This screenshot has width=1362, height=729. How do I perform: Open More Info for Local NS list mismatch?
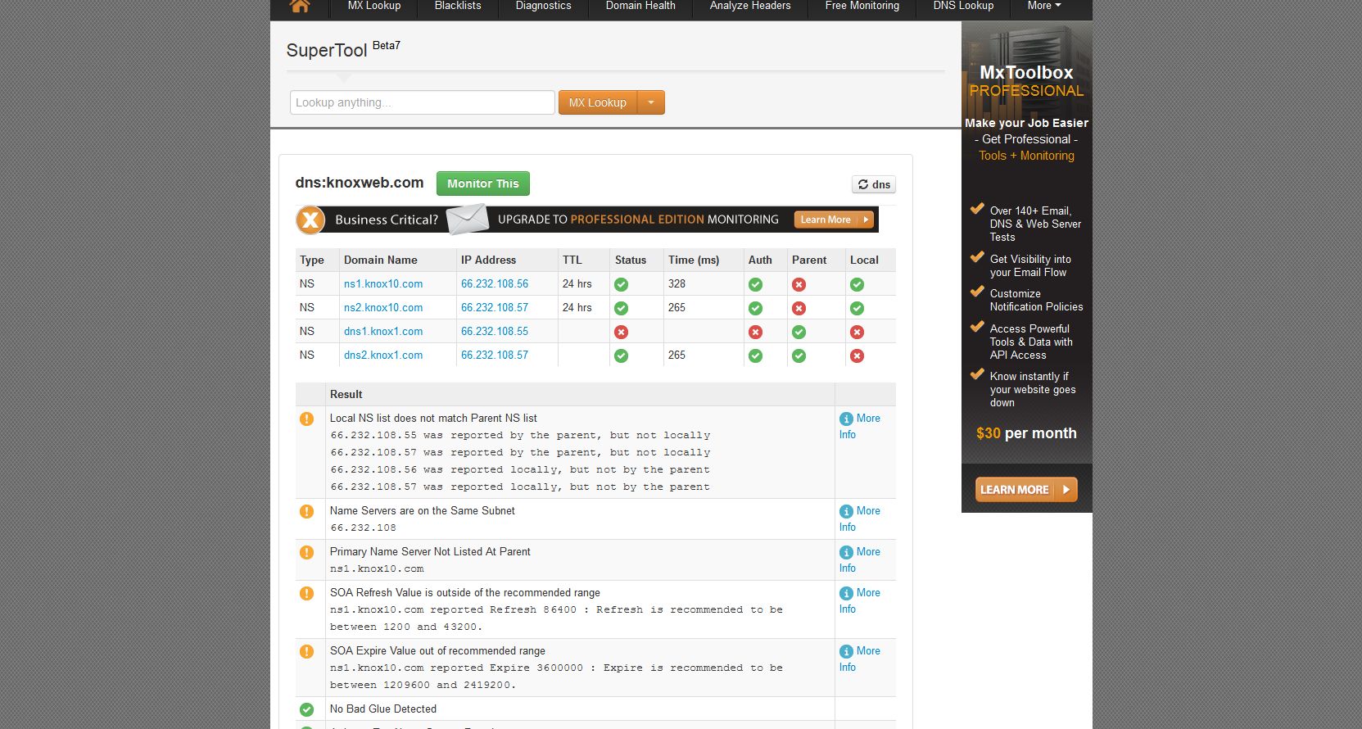point(860,426)
